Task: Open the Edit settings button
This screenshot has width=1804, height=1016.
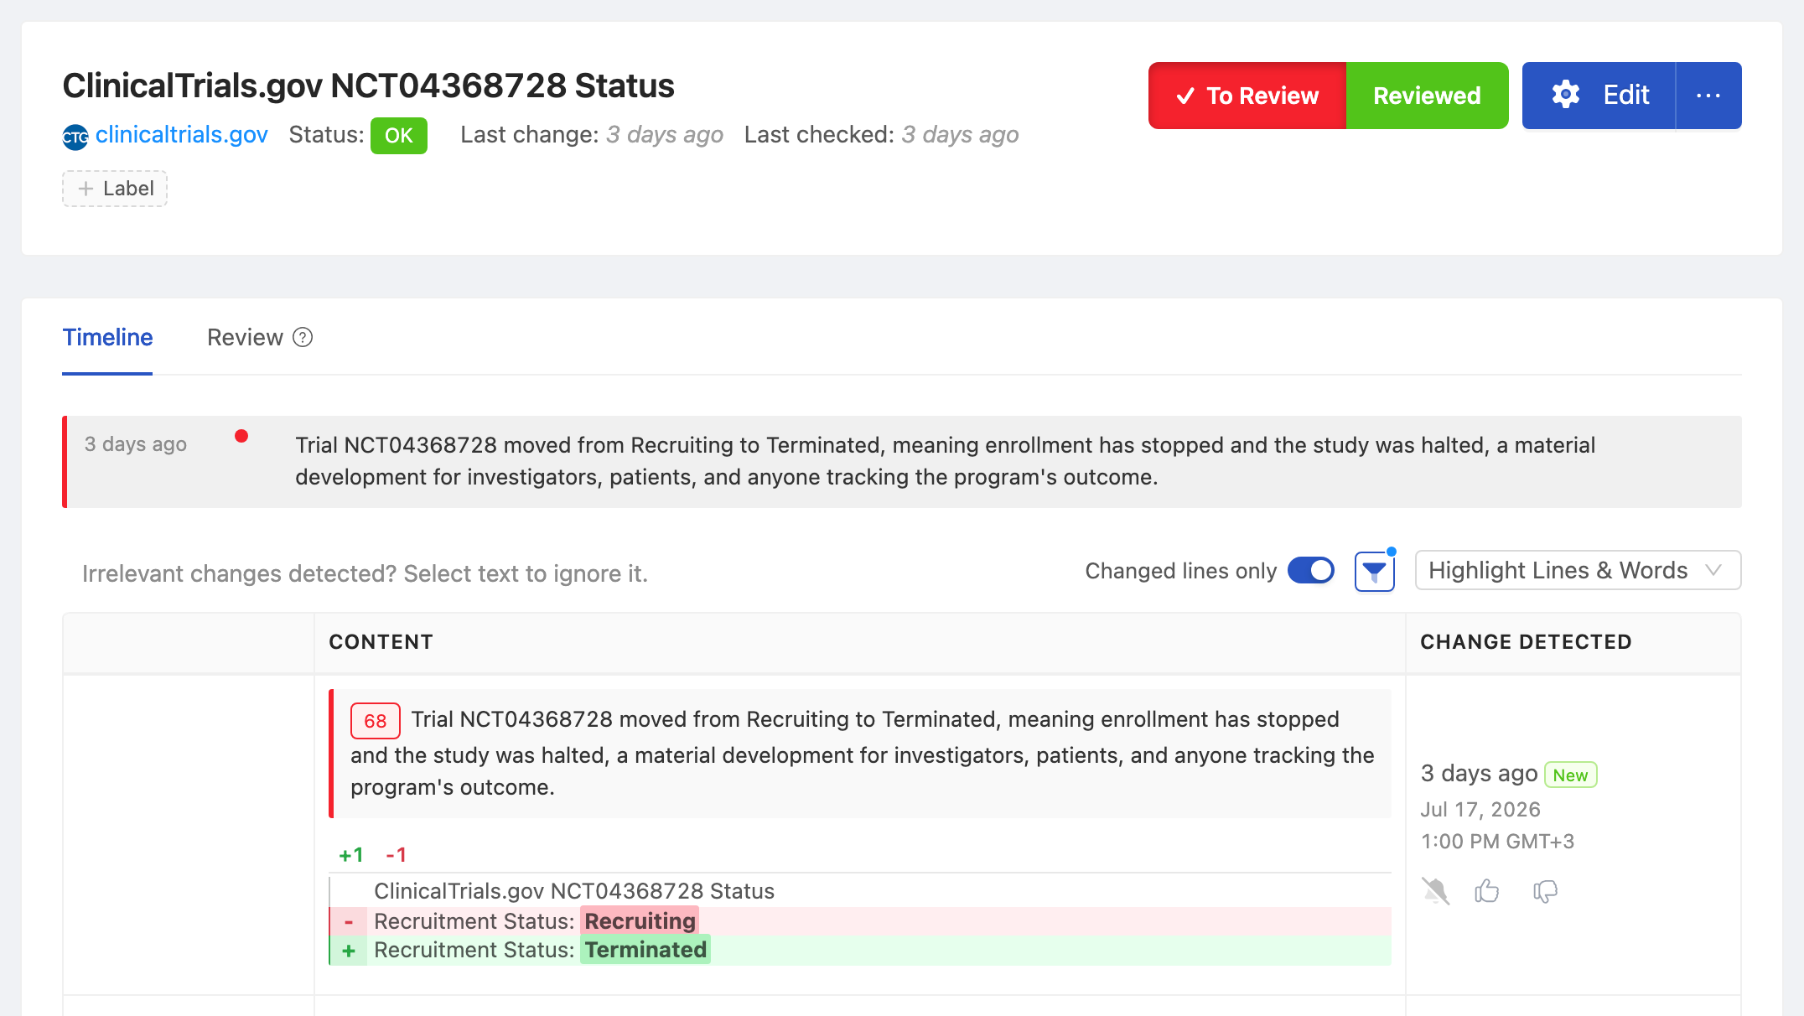Action: tap(1599, 96)
